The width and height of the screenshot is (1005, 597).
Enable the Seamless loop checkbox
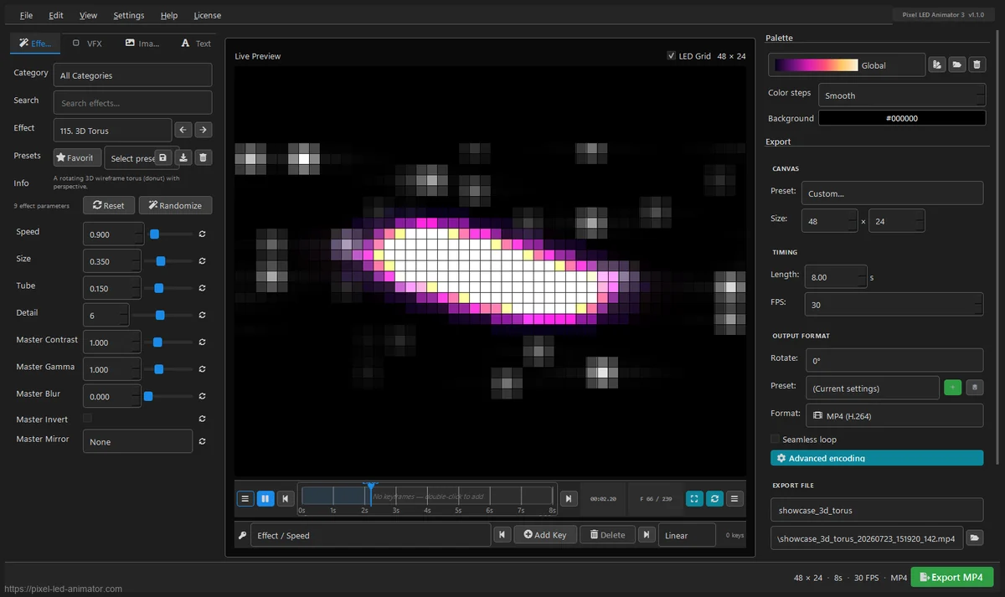(775, 439)
